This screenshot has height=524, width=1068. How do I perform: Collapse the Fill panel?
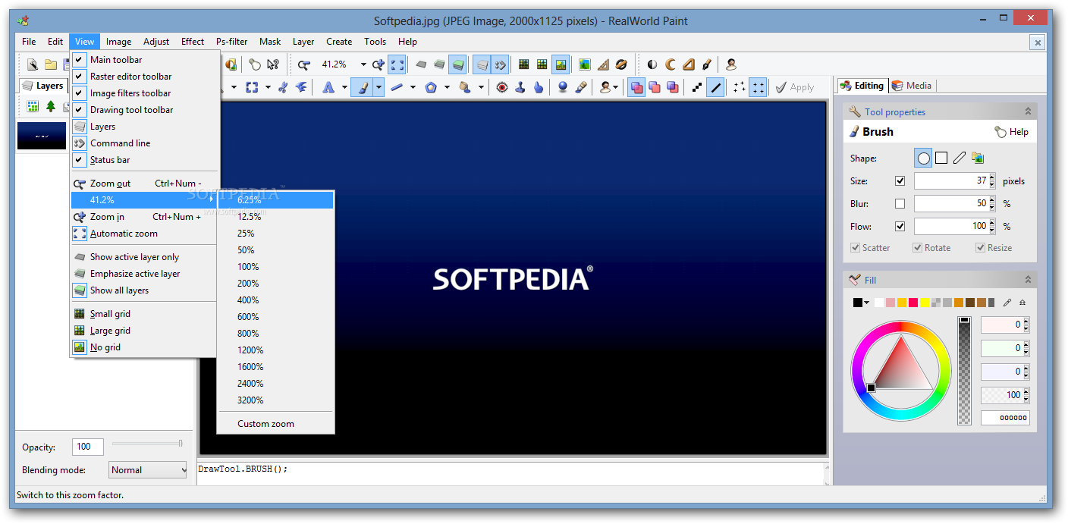pyautogui.click(x=1028, y=280)
